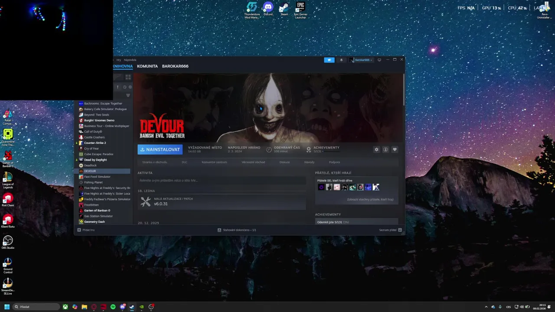Open the Komunita tab in Steam
Image resolution: width=555 pixels, height=312 pixels.
[x=147, y=66]
